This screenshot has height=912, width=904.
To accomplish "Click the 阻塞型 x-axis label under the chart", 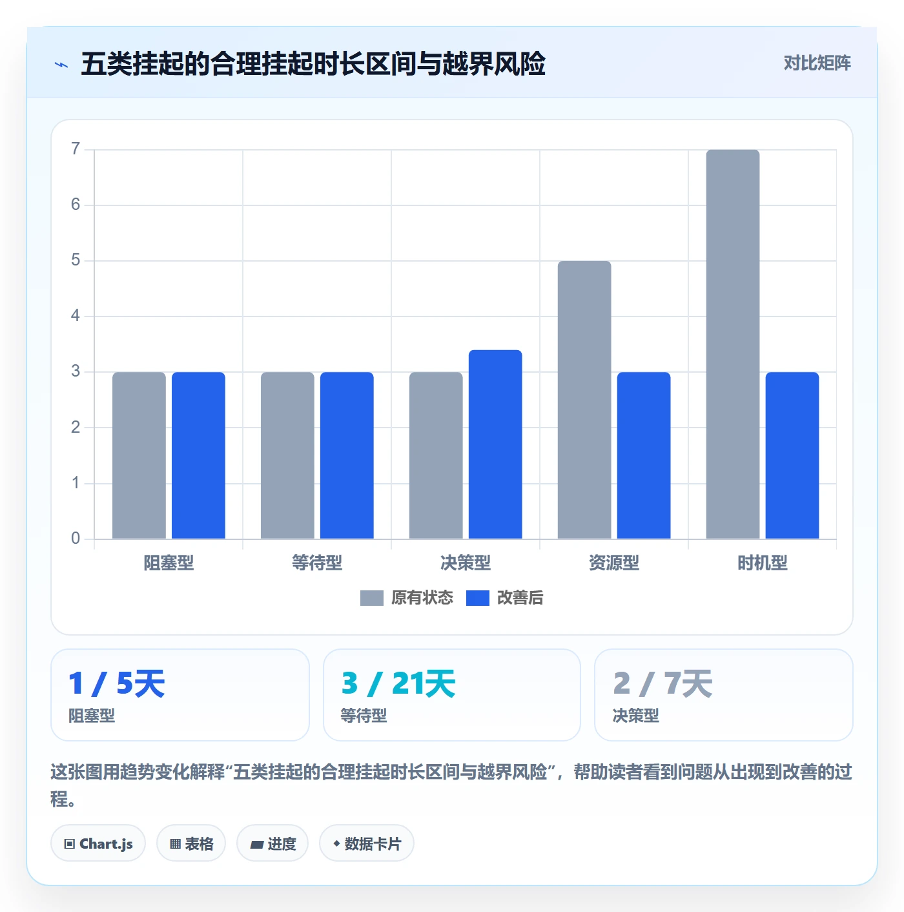I will pos(169,563).
